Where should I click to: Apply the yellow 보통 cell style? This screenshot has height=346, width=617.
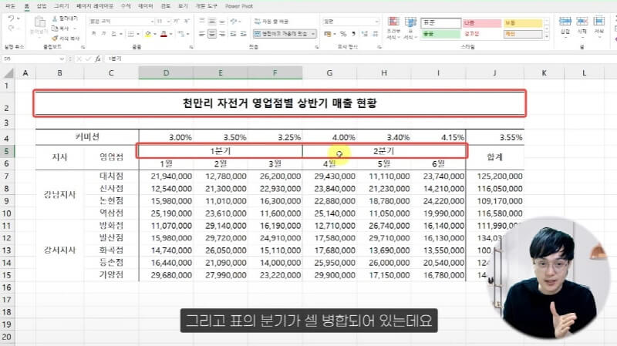coord(523,23)
